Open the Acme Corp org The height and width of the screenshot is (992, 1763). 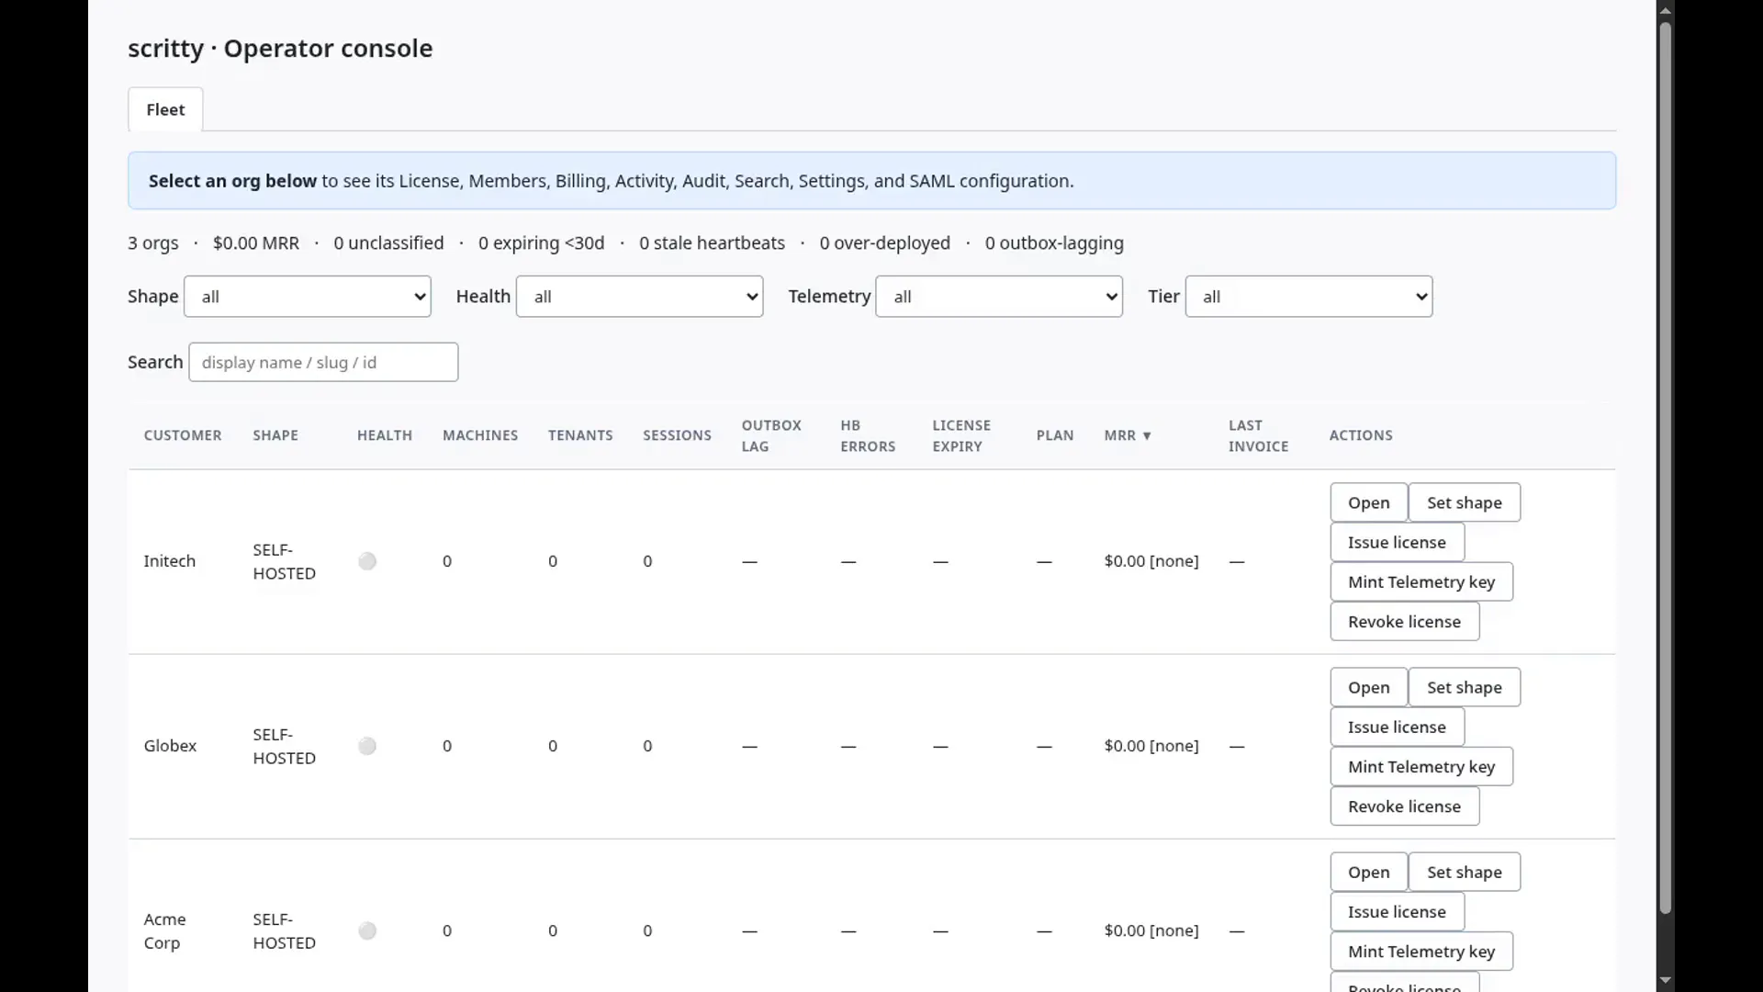coord(1368,872)
